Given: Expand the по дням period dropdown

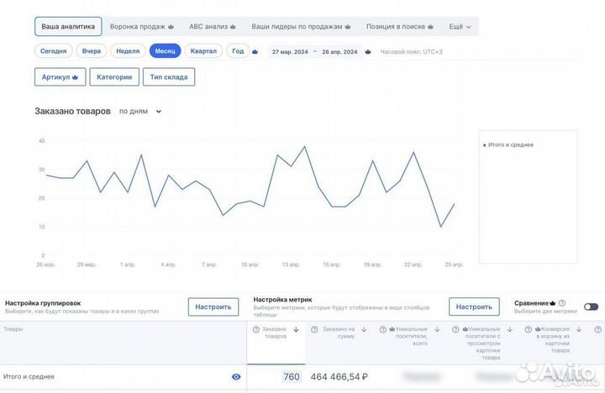Looking at the screenshot, I should pos(139,111).
